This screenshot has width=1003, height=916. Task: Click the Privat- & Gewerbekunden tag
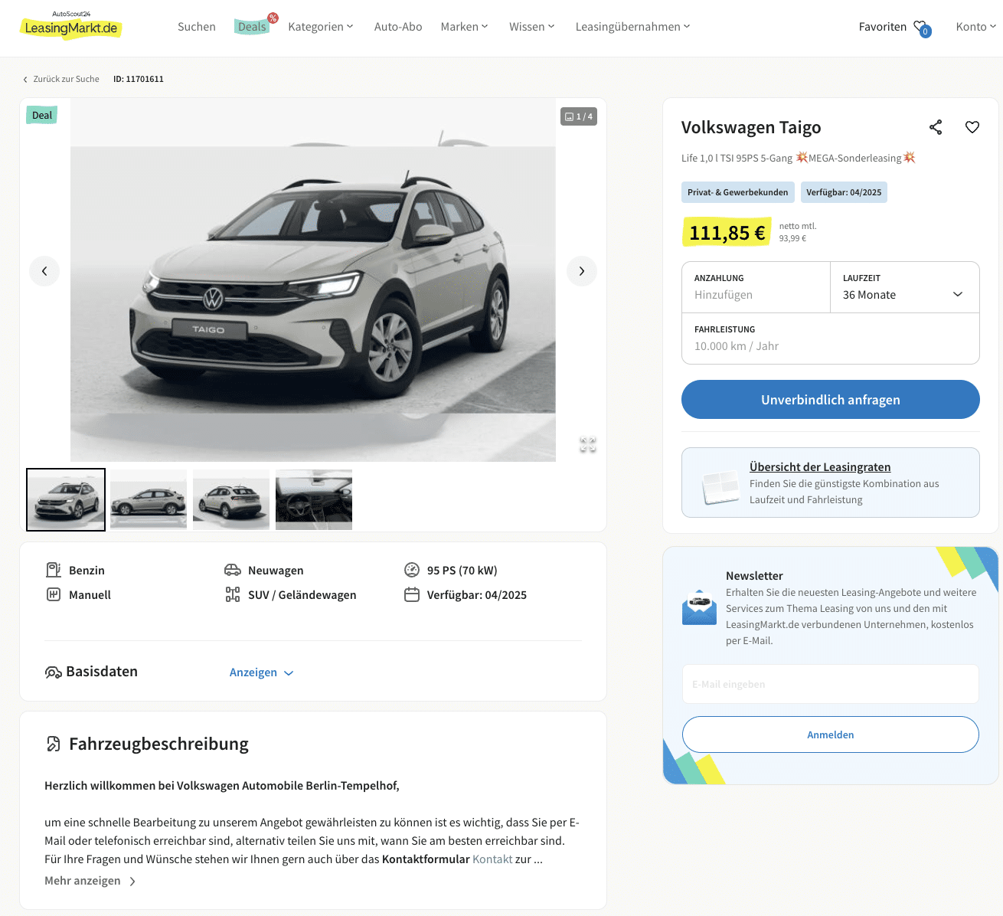tap(738, 192)
